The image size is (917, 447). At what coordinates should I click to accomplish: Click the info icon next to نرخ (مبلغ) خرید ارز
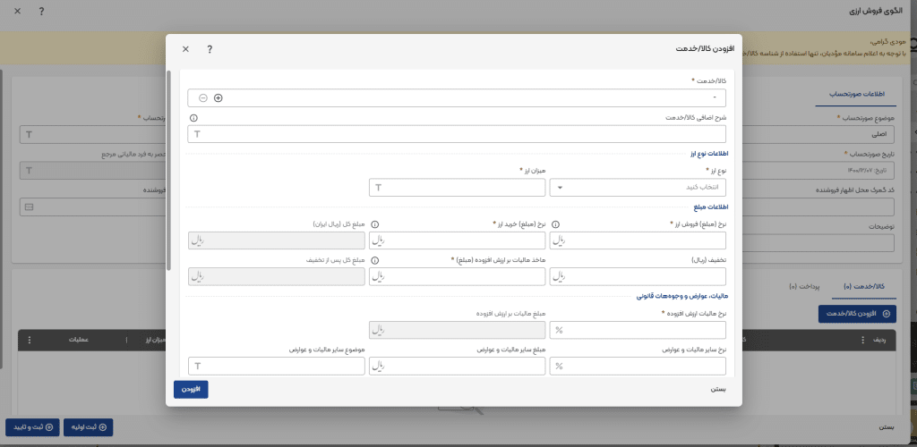pos(375,223)
